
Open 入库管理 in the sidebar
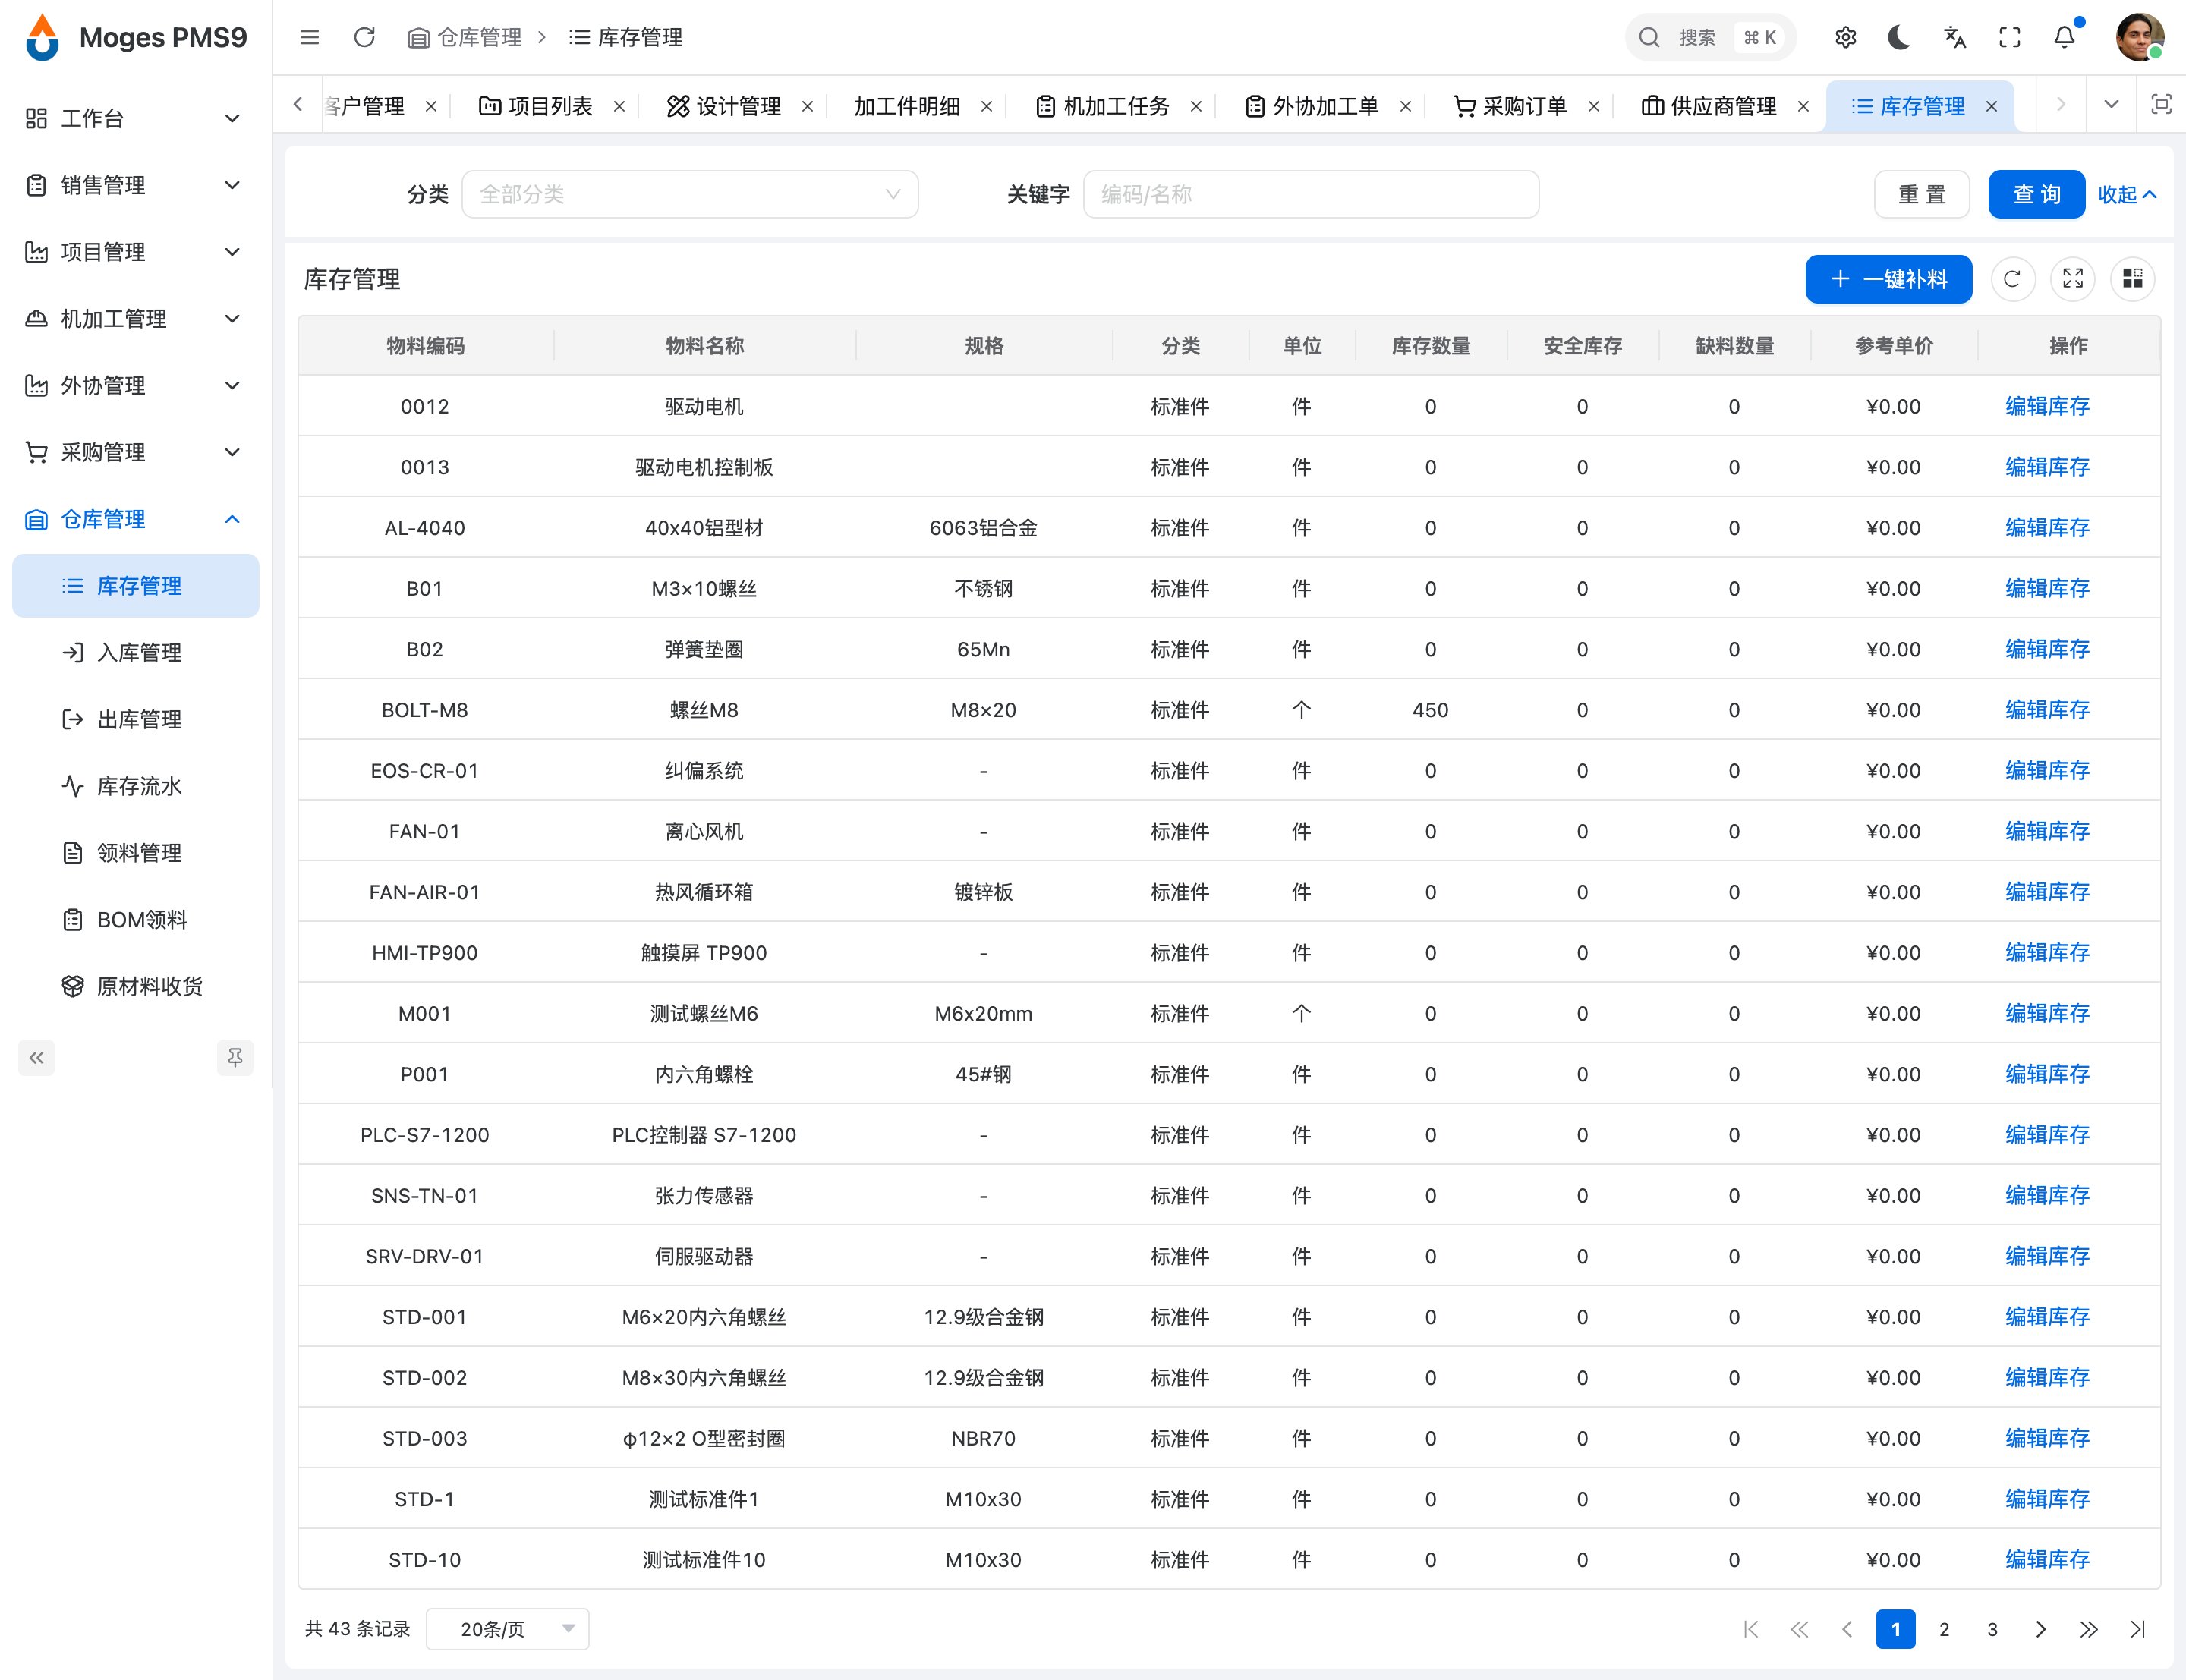coord(135,653)
